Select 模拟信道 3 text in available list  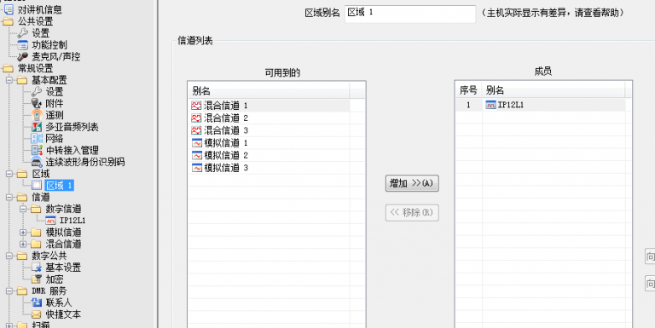click(225, 168)
